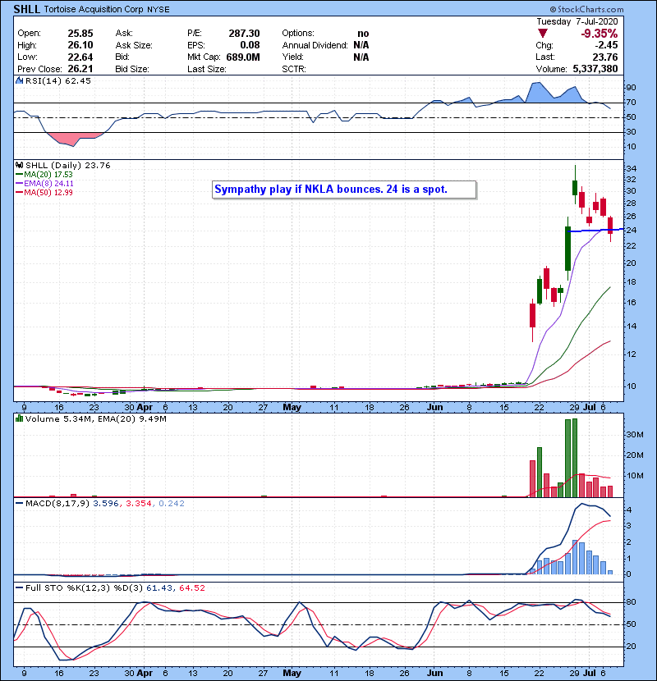Click the Options value no
The width and height of the screenshot is (657, 681).
pos(363,34)
